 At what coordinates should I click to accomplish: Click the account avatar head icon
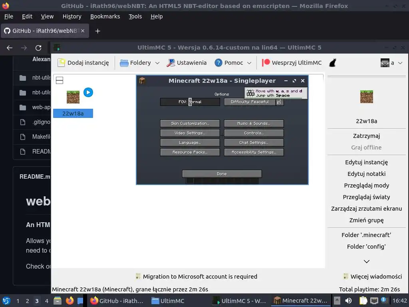(385, 63)
